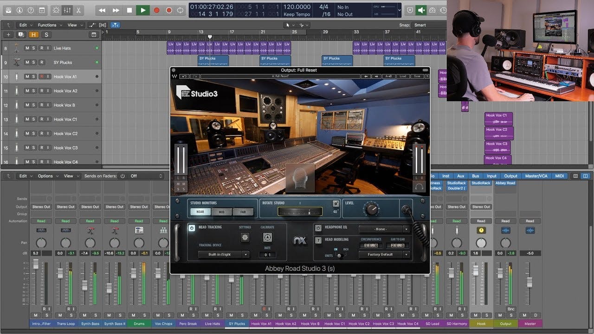Screen dimensions: 594x334
Task: Click the plugin Level knob
Action: pyautogui.click(x=372, y=209)
